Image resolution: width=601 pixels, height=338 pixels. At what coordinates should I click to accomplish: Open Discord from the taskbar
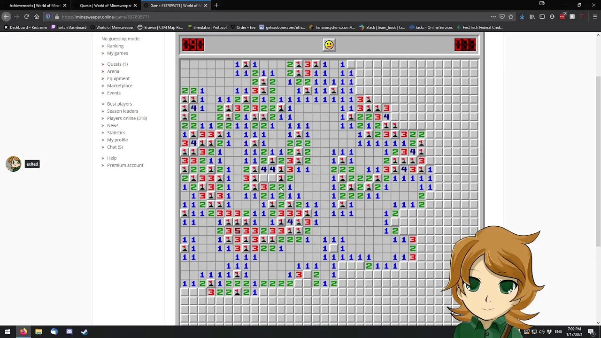[x=69, y=332]
